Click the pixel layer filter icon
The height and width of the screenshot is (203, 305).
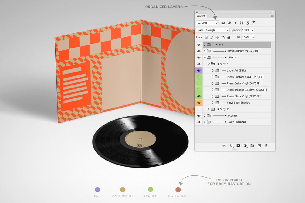click(x=223, y=23)
